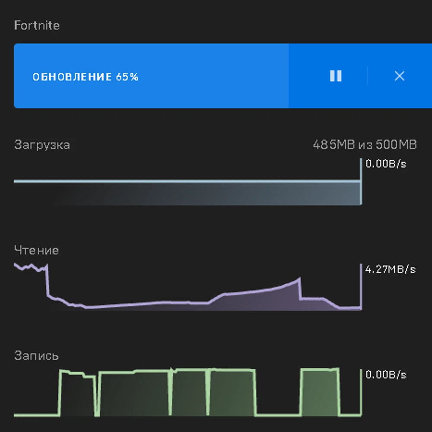Click the purple read speed graph
The height and width of the screenshot is (432, 432).
pos(187,287)
